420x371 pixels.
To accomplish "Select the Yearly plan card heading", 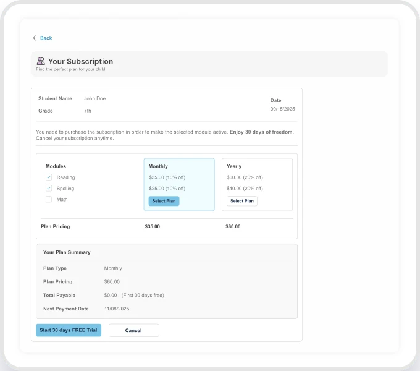I will pyautogui.click(x=234, y=166).
